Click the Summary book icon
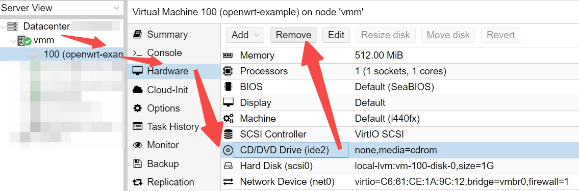This screenshot has height=191, width=579. point(137,34)
